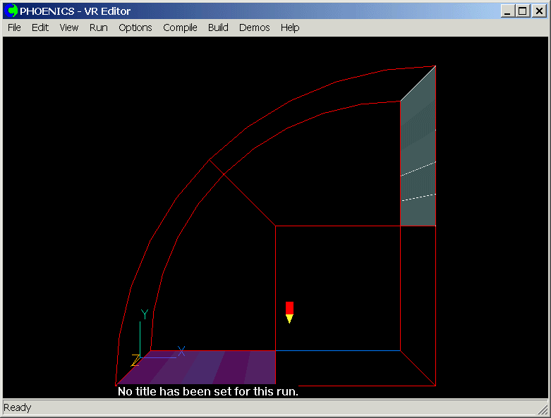
Task: Click the orange Z axis label
Action: (x=135, y=360)
